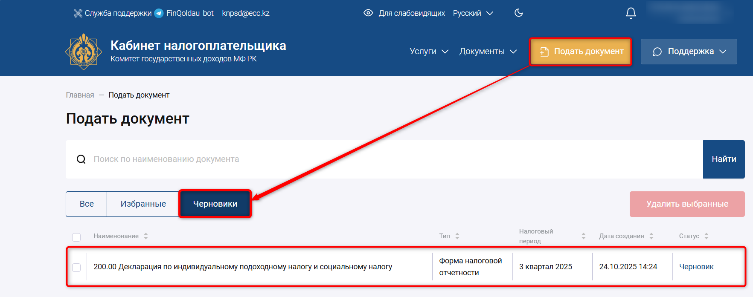Select the 200.00 Декларация row checkbox
753x297 pixels.
(76, 267)
